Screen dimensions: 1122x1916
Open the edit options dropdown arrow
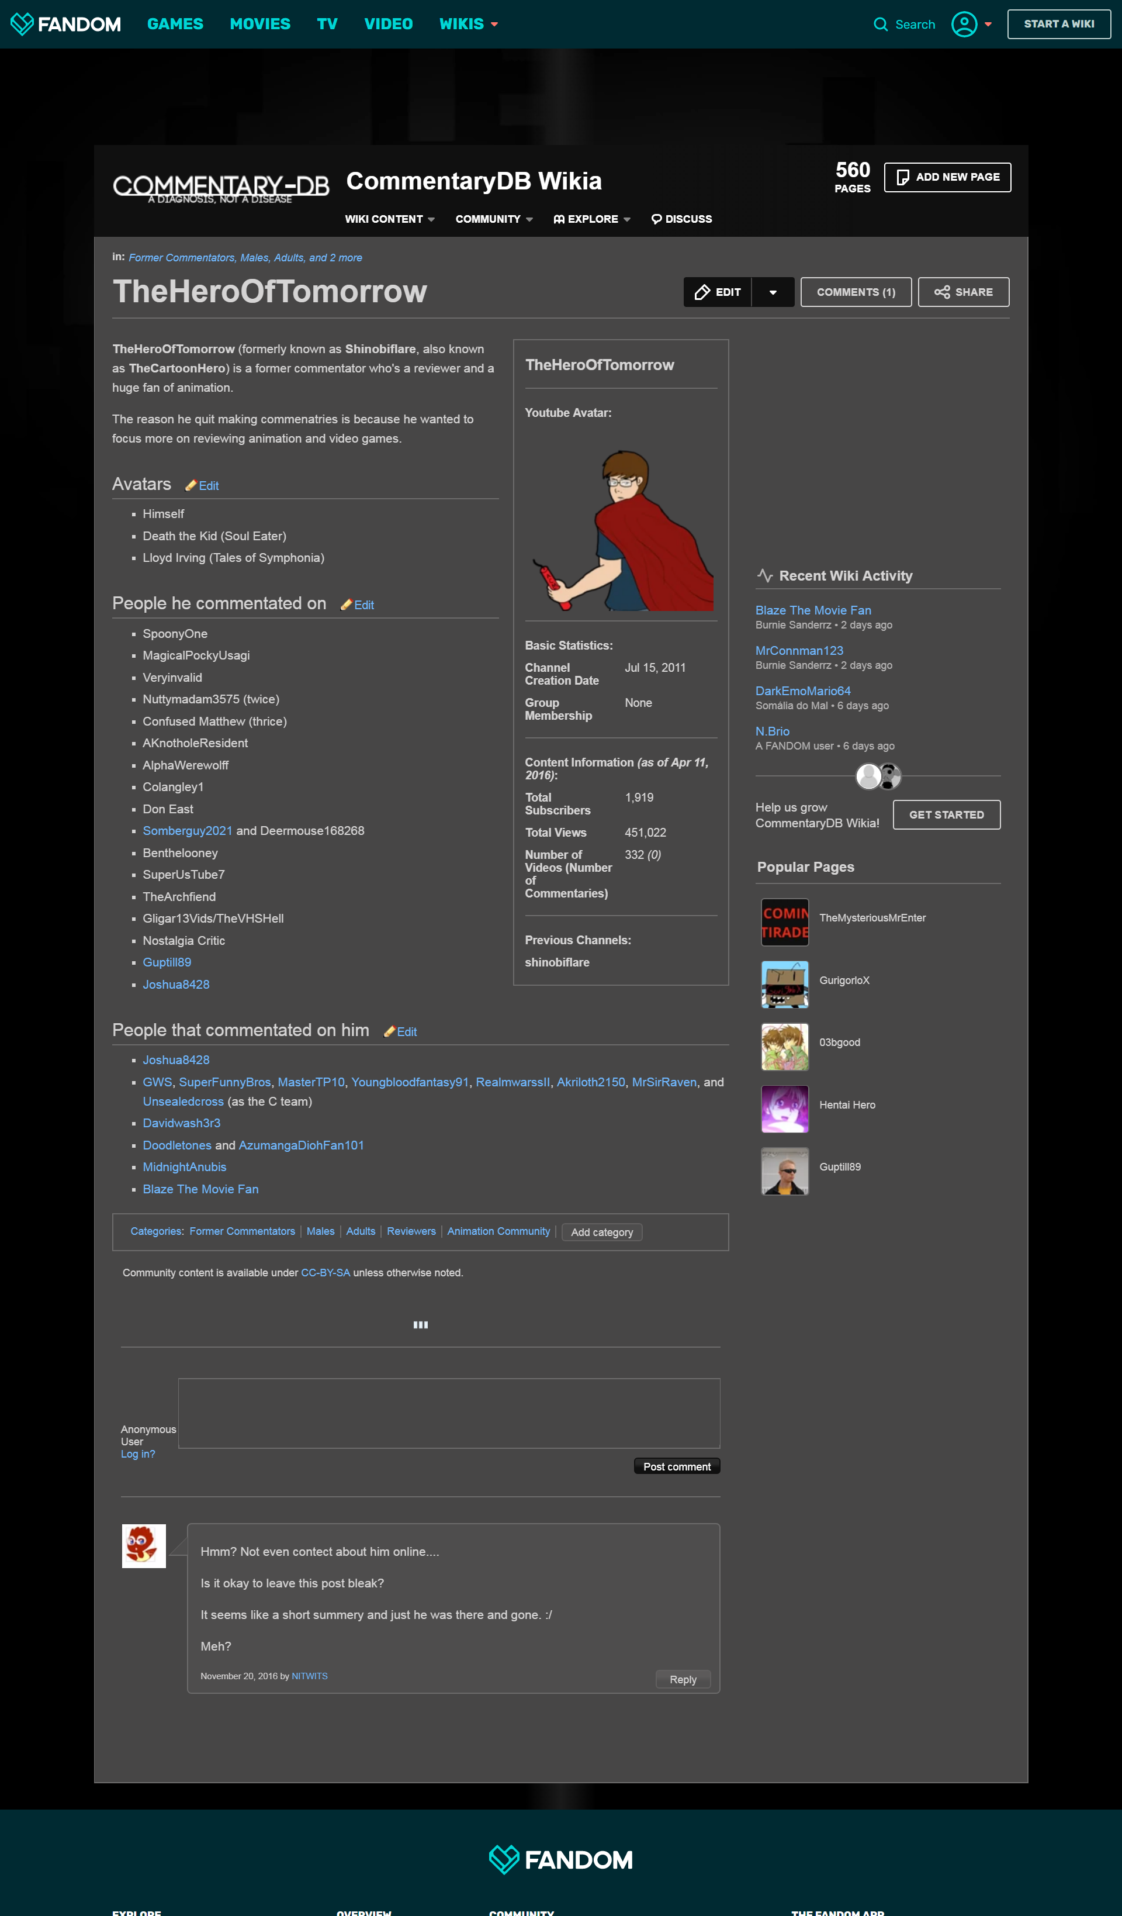(x=773, y=292)
